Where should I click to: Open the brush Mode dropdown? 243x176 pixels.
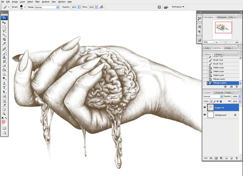pyautogui.click(x=47, y=7)
